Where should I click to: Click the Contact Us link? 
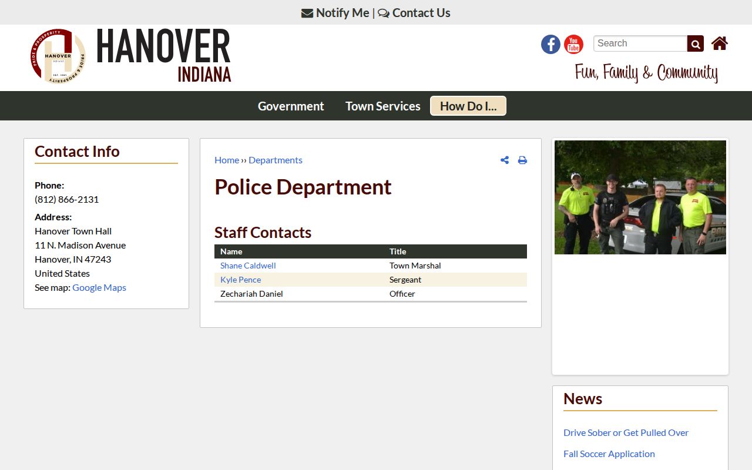coord(414,12)
